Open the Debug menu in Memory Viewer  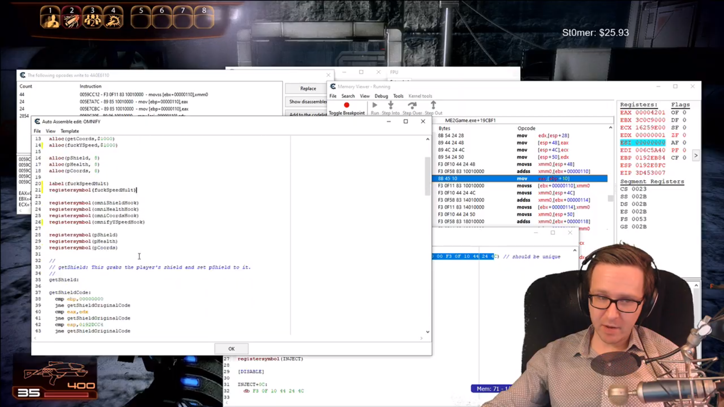click(x=381, y=96)
